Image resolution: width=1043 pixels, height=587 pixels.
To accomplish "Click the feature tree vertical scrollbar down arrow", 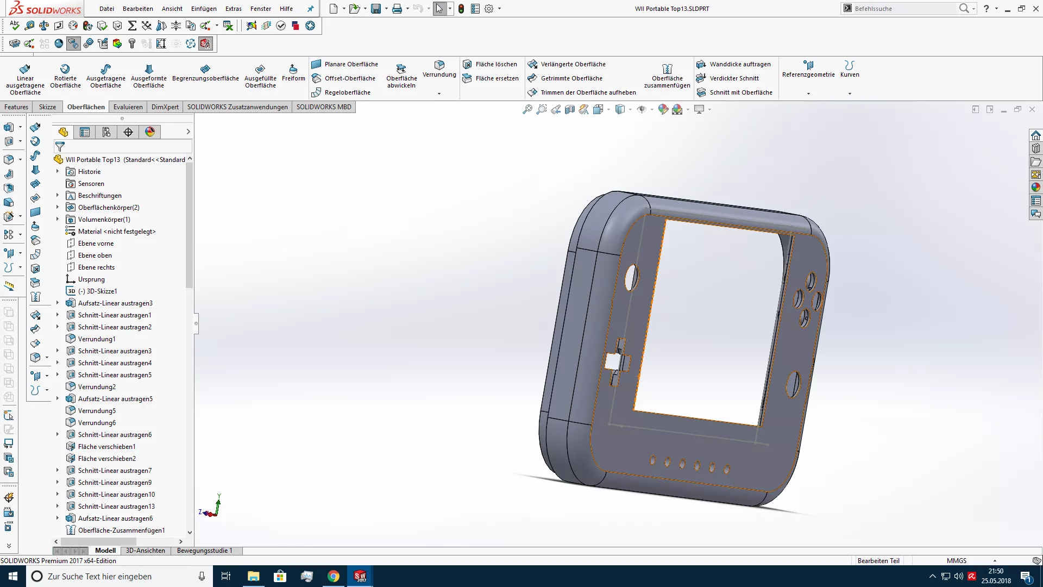I will 190,533.
